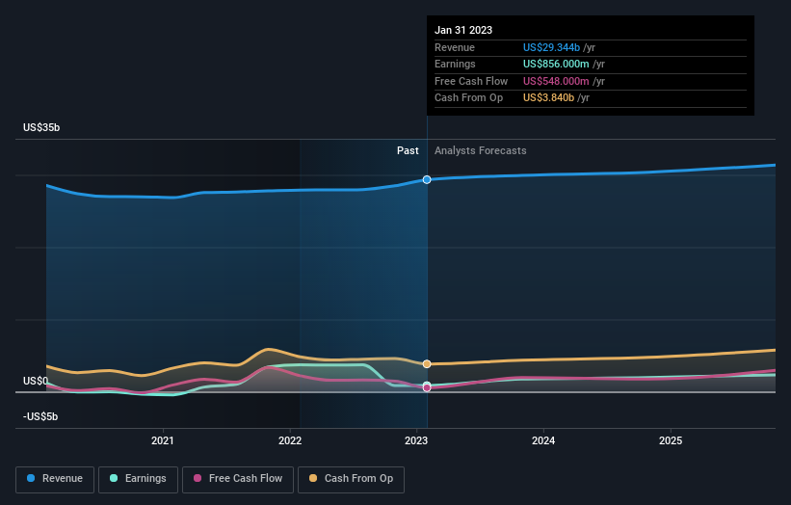Viewport: 791px width, 505px height.
Task: Click the US$35b y-axis label
Action: [41, 127]
